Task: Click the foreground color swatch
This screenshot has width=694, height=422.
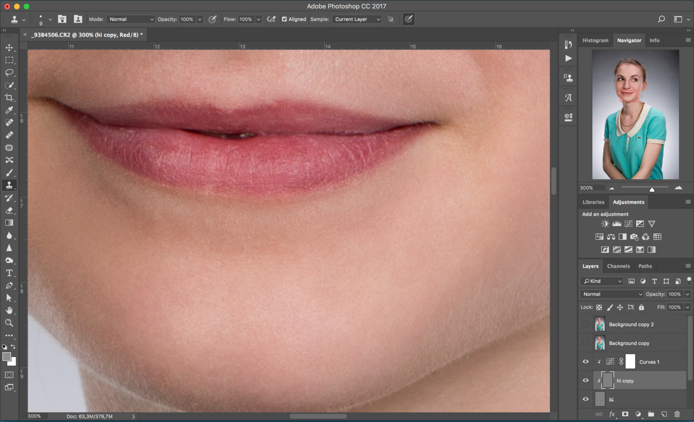Action: tap(7, 357)
